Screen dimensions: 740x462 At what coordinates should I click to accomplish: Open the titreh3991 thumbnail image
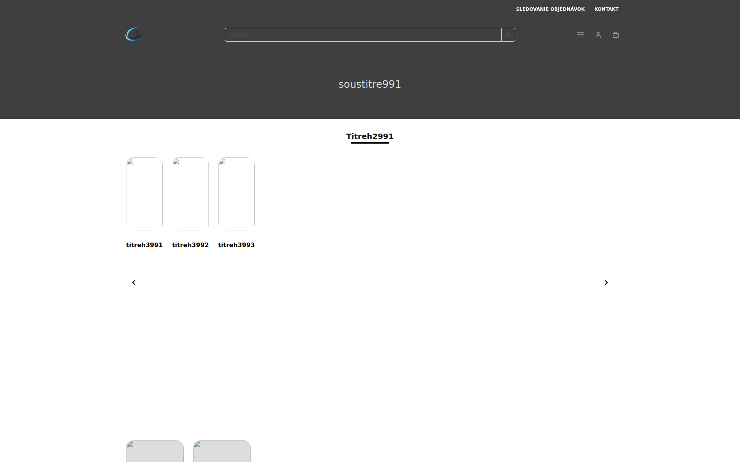144,194
